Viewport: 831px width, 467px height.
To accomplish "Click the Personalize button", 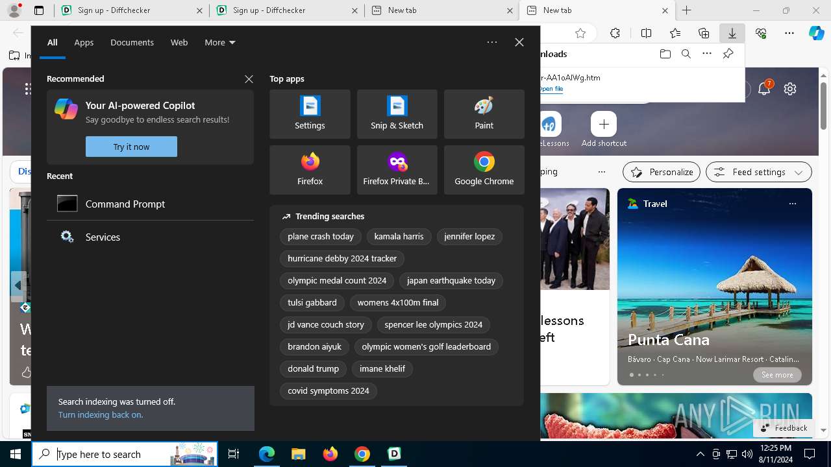I will tap(662, 172).
